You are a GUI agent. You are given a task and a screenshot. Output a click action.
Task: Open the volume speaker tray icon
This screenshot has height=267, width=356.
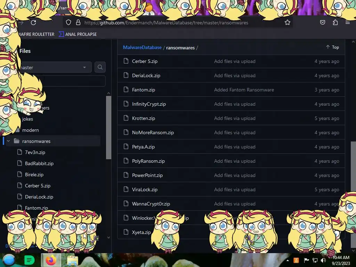323,260
